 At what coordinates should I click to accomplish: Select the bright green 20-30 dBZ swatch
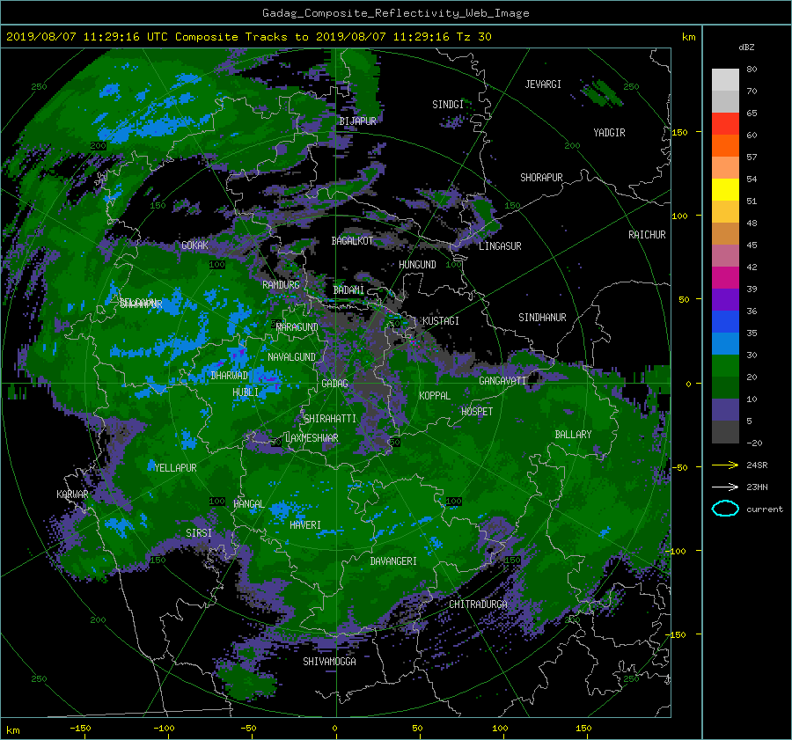[725, 366]
